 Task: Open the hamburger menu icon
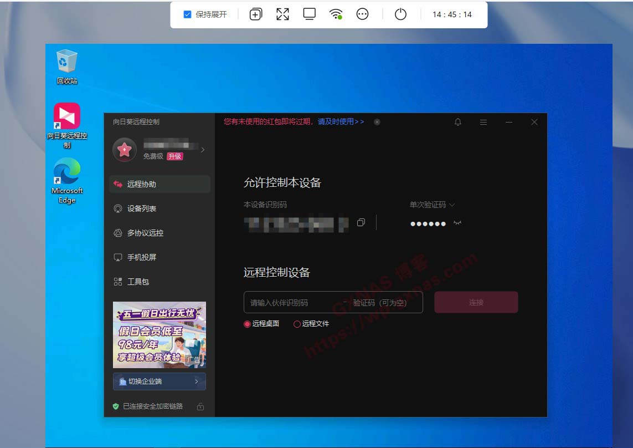coord(483,122)
